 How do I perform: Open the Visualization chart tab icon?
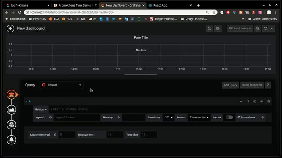pos(11,110)
